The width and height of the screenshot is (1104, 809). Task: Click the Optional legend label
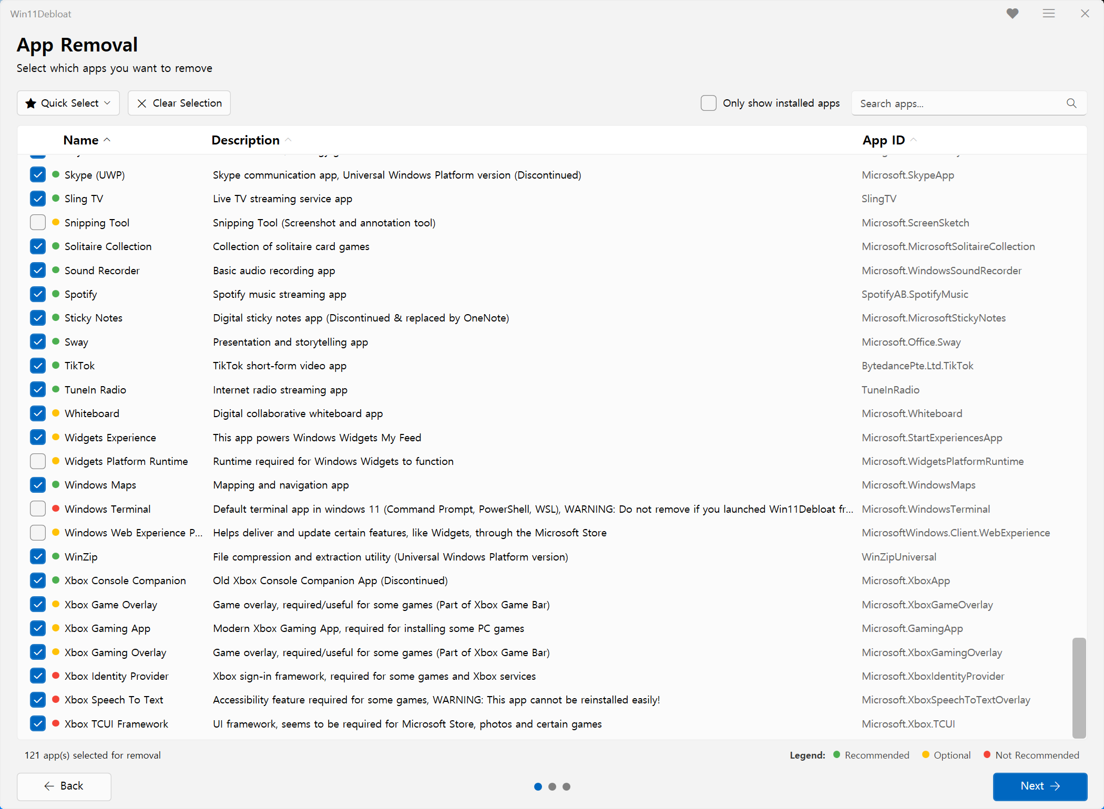tap(952, 755)
